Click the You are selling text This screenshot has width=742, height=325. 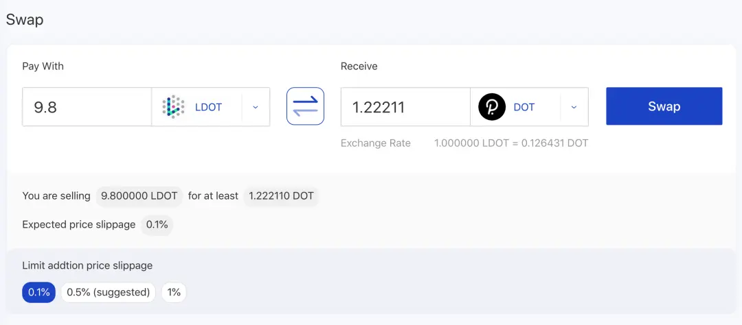(56, 196)
